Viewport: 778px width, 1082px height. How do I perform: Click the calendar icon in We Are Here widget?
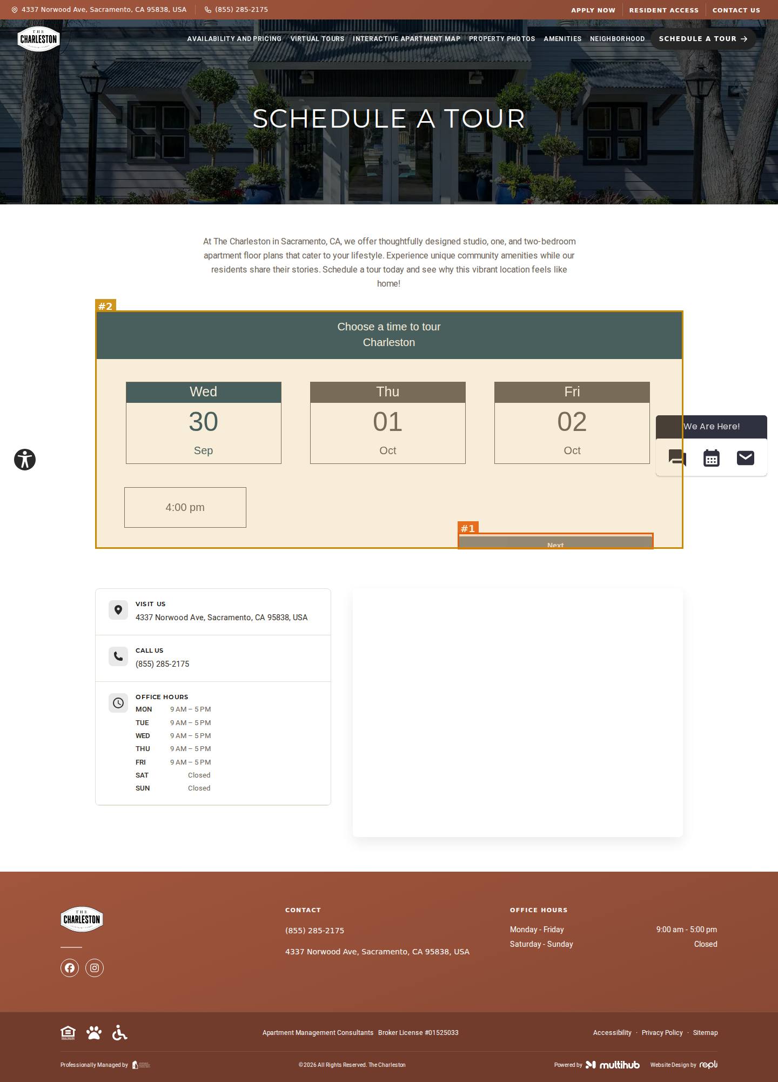712,458
